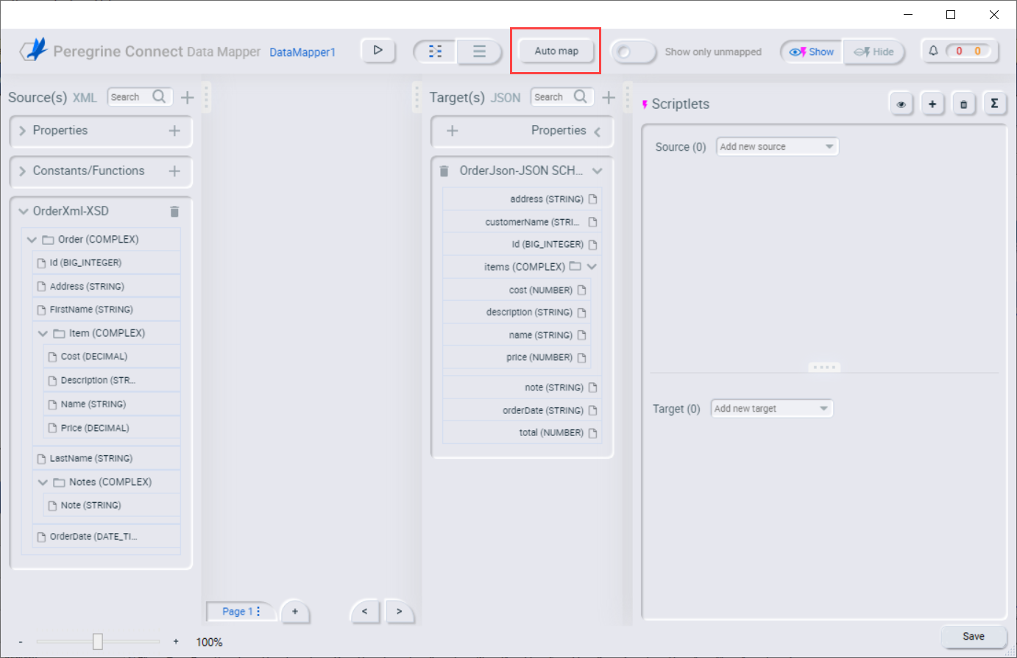Image resolution: width=1017 pixels, height=658 pixels.
Task: Delete the OrderJson target with trash icon
Action: [x=444, y=171]
